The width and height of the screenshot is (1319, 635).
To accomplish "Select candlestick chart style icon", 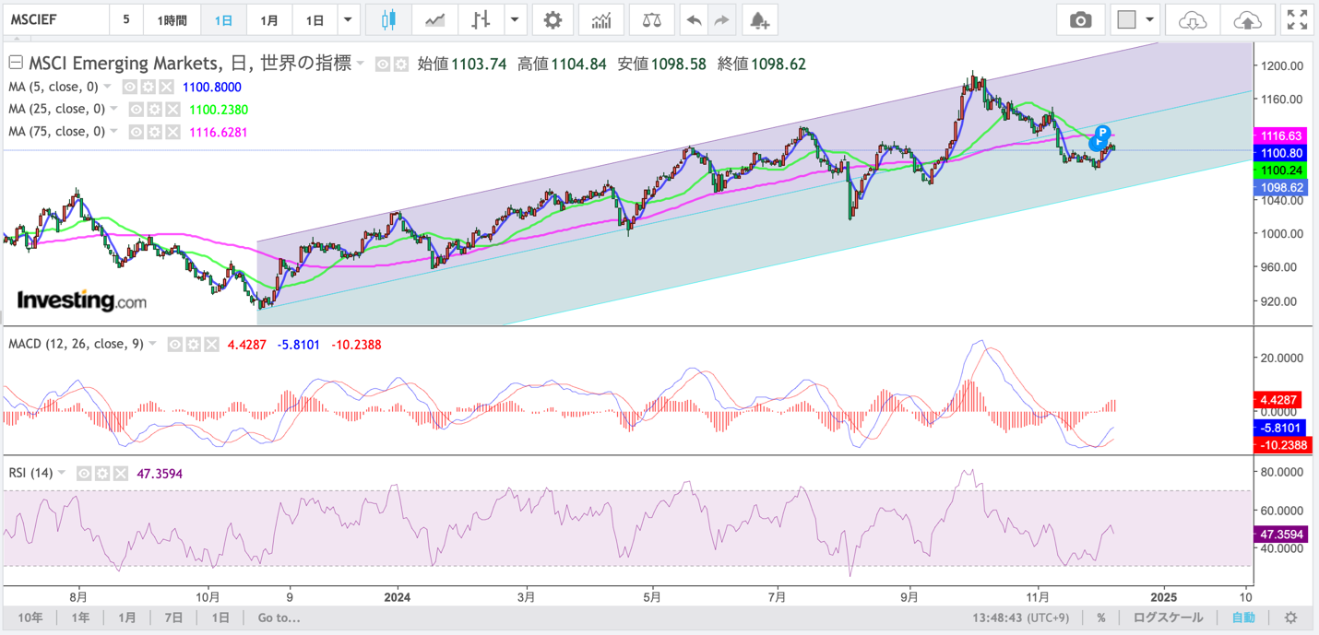I will (388, 20).
